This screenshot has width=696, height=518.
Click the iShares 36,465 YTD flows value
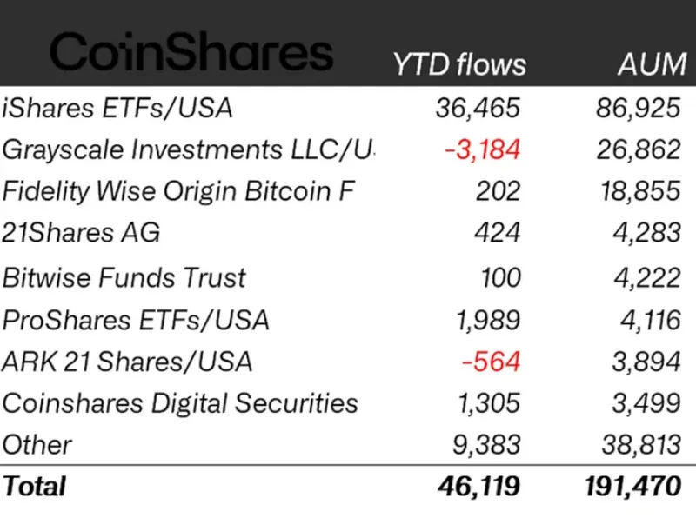[x=478, y=108]
